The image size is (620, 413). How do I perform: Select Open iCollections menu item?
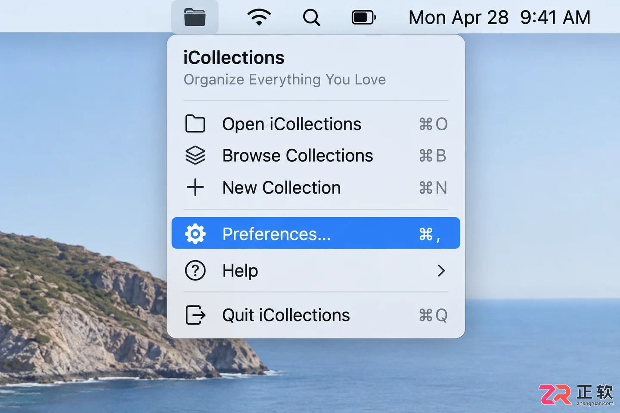pos(316,124)
